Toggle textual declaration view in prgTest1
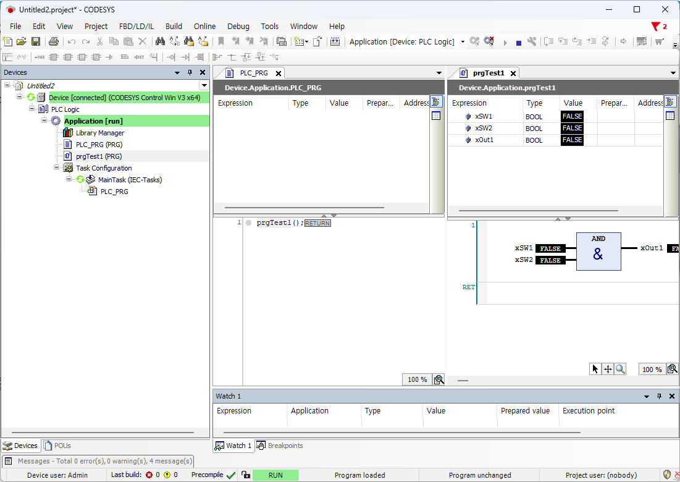The height and width of the screenshot is (482, 680). (x=670, y=102)
